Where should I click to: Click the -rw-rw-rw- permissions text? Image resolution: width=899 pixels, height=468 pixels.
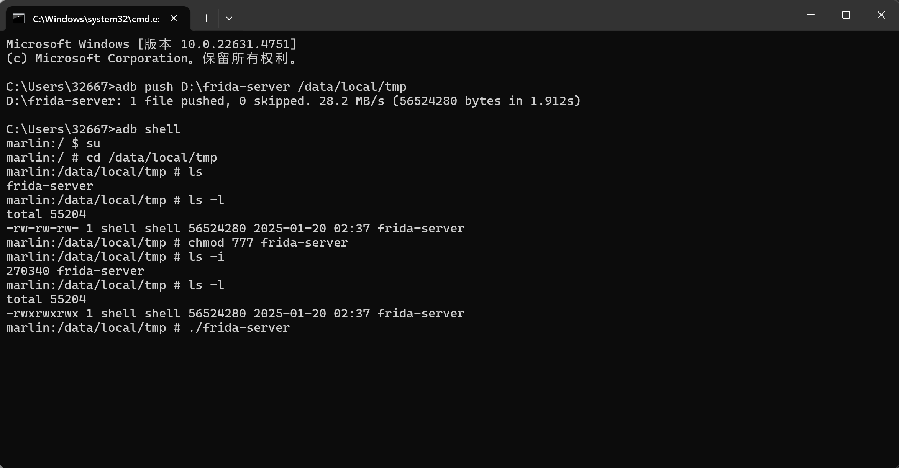(x=42, y=229)
